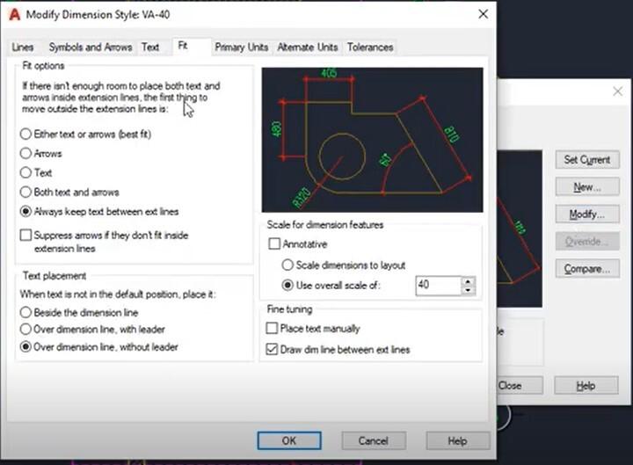
Task: Open the Tolerances tab
Action: (x=370, y=47)
